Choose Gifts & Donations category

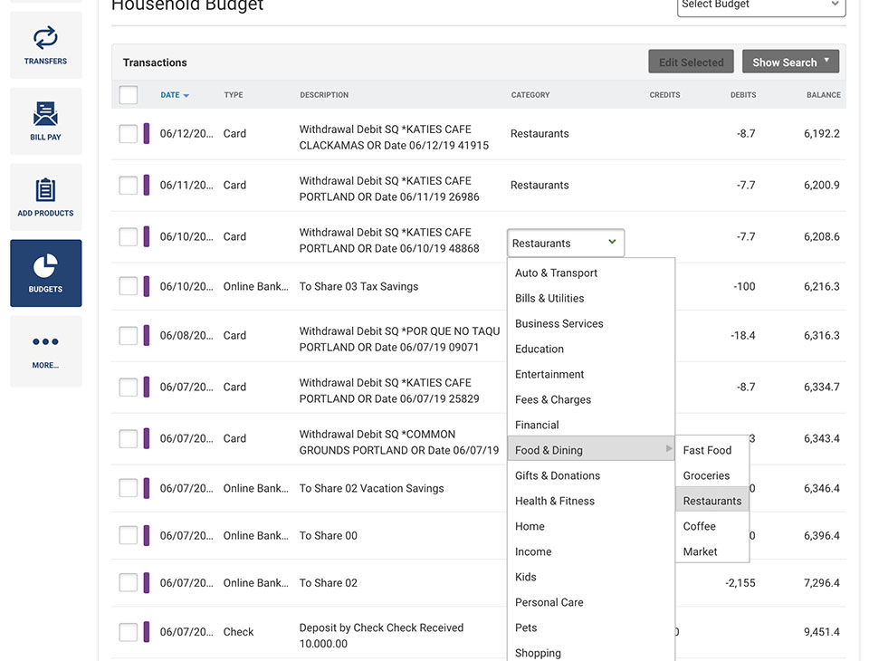(591, 475)
